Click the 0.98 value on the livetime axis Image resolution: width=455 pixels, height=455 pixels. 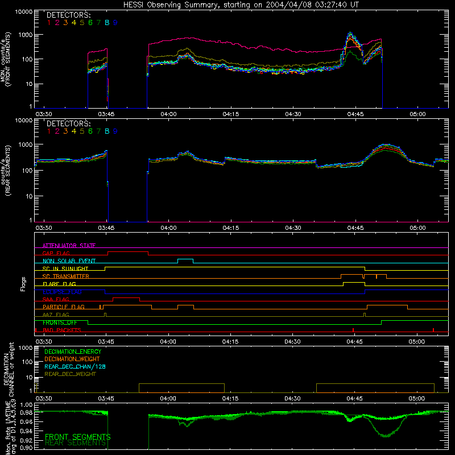coord(26,413)
